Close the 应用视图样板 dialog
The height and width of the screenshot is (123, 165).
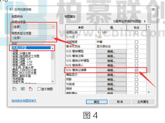(x=153, y=10)
